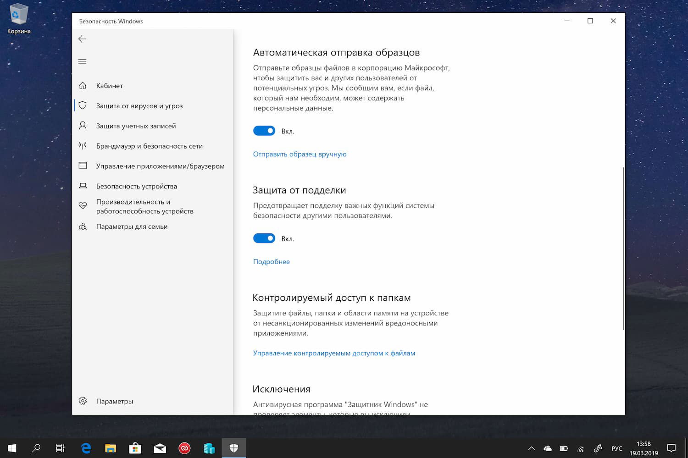Open Безопасность устройства section

(x=136, y=186)
